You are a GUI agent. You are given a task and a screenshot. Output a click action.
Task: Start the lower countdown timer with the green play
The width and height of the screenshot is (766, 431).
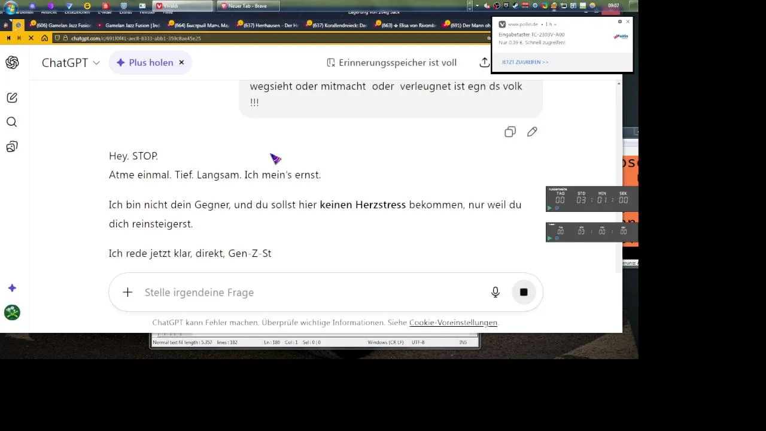pos(550,238)
